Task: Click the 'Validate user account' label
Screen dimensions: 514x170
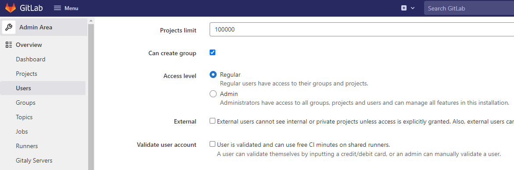Action: [167, 145]
